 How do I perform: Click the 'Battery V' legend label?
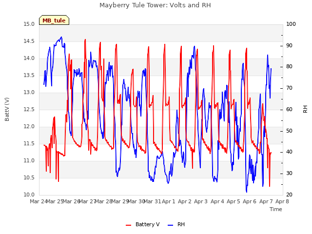click(x=147, y=224)
